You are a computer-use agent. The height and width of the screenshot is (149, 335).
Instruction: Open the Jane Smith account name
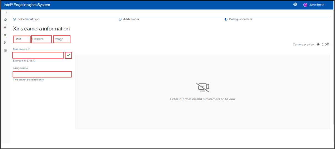pyautogui.click(x=317, y=5)
